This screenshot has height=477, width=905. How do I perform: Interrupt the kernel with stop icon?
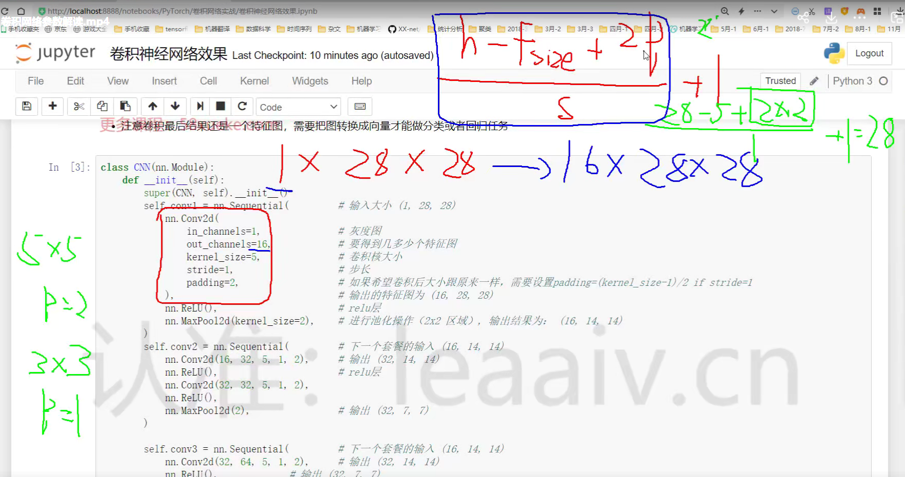[x=221, y=106]
